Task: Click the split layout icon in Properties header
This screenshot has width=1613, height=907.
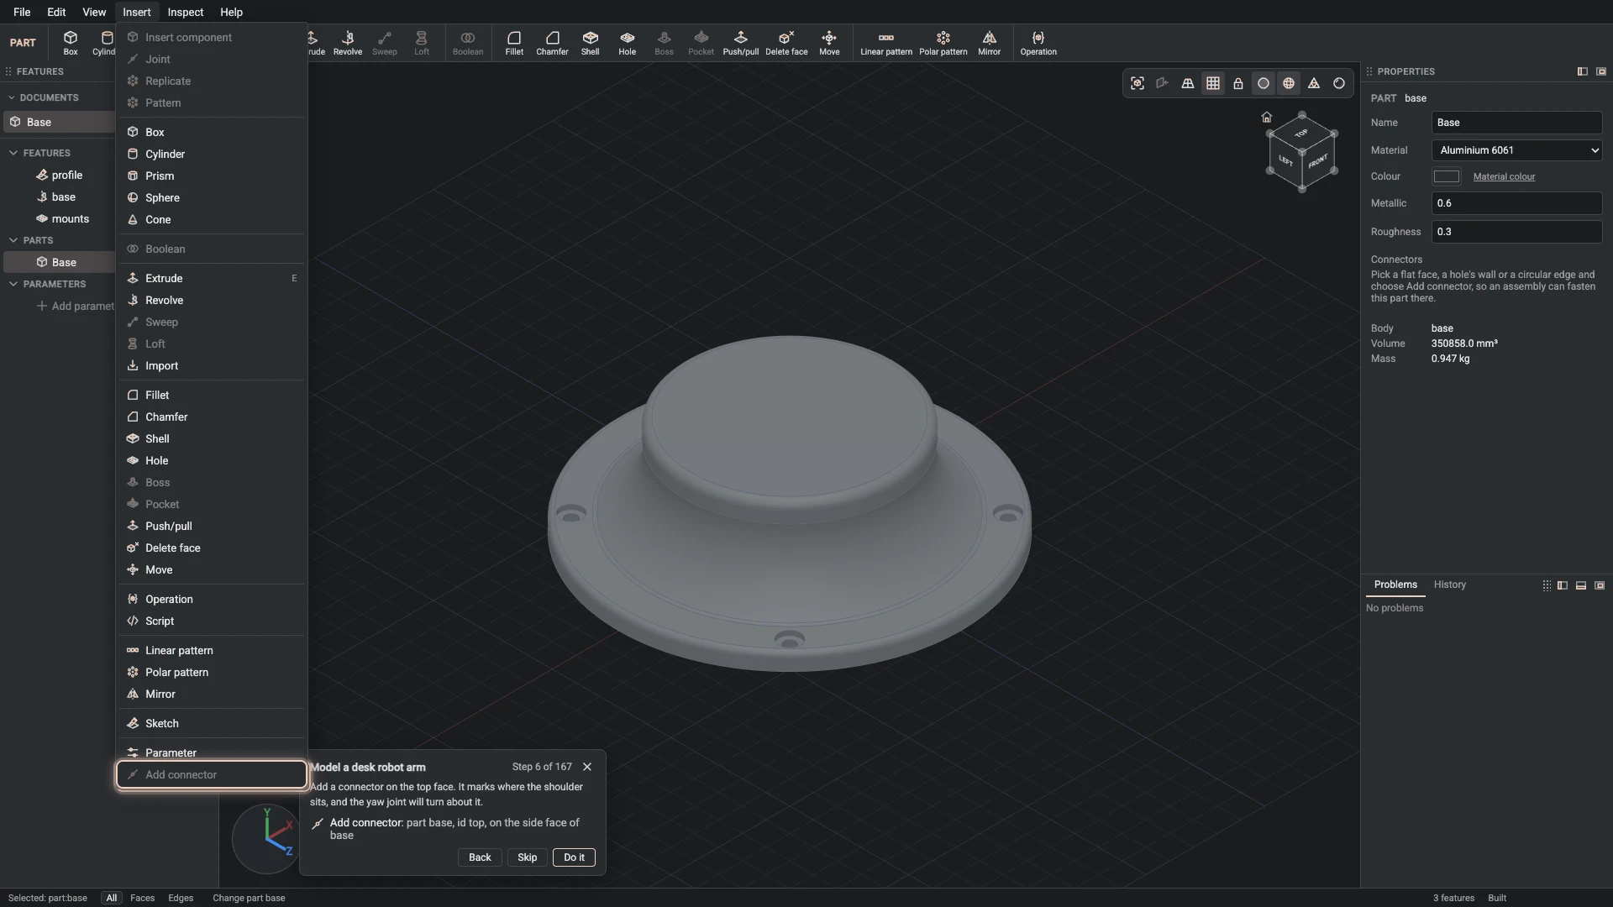Action: point(1582,71)
